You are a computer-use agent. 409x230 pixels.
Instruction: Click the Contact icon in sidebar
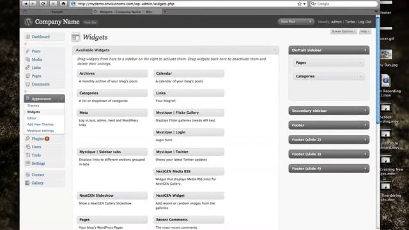tap(27, 174)
